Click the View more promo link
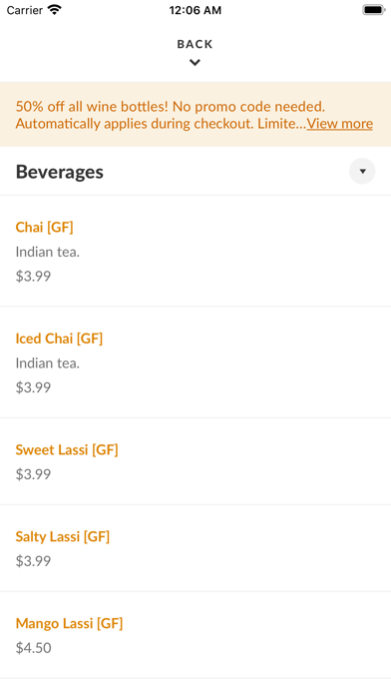This screenshot has width=391, height=695. click(340, 123)
